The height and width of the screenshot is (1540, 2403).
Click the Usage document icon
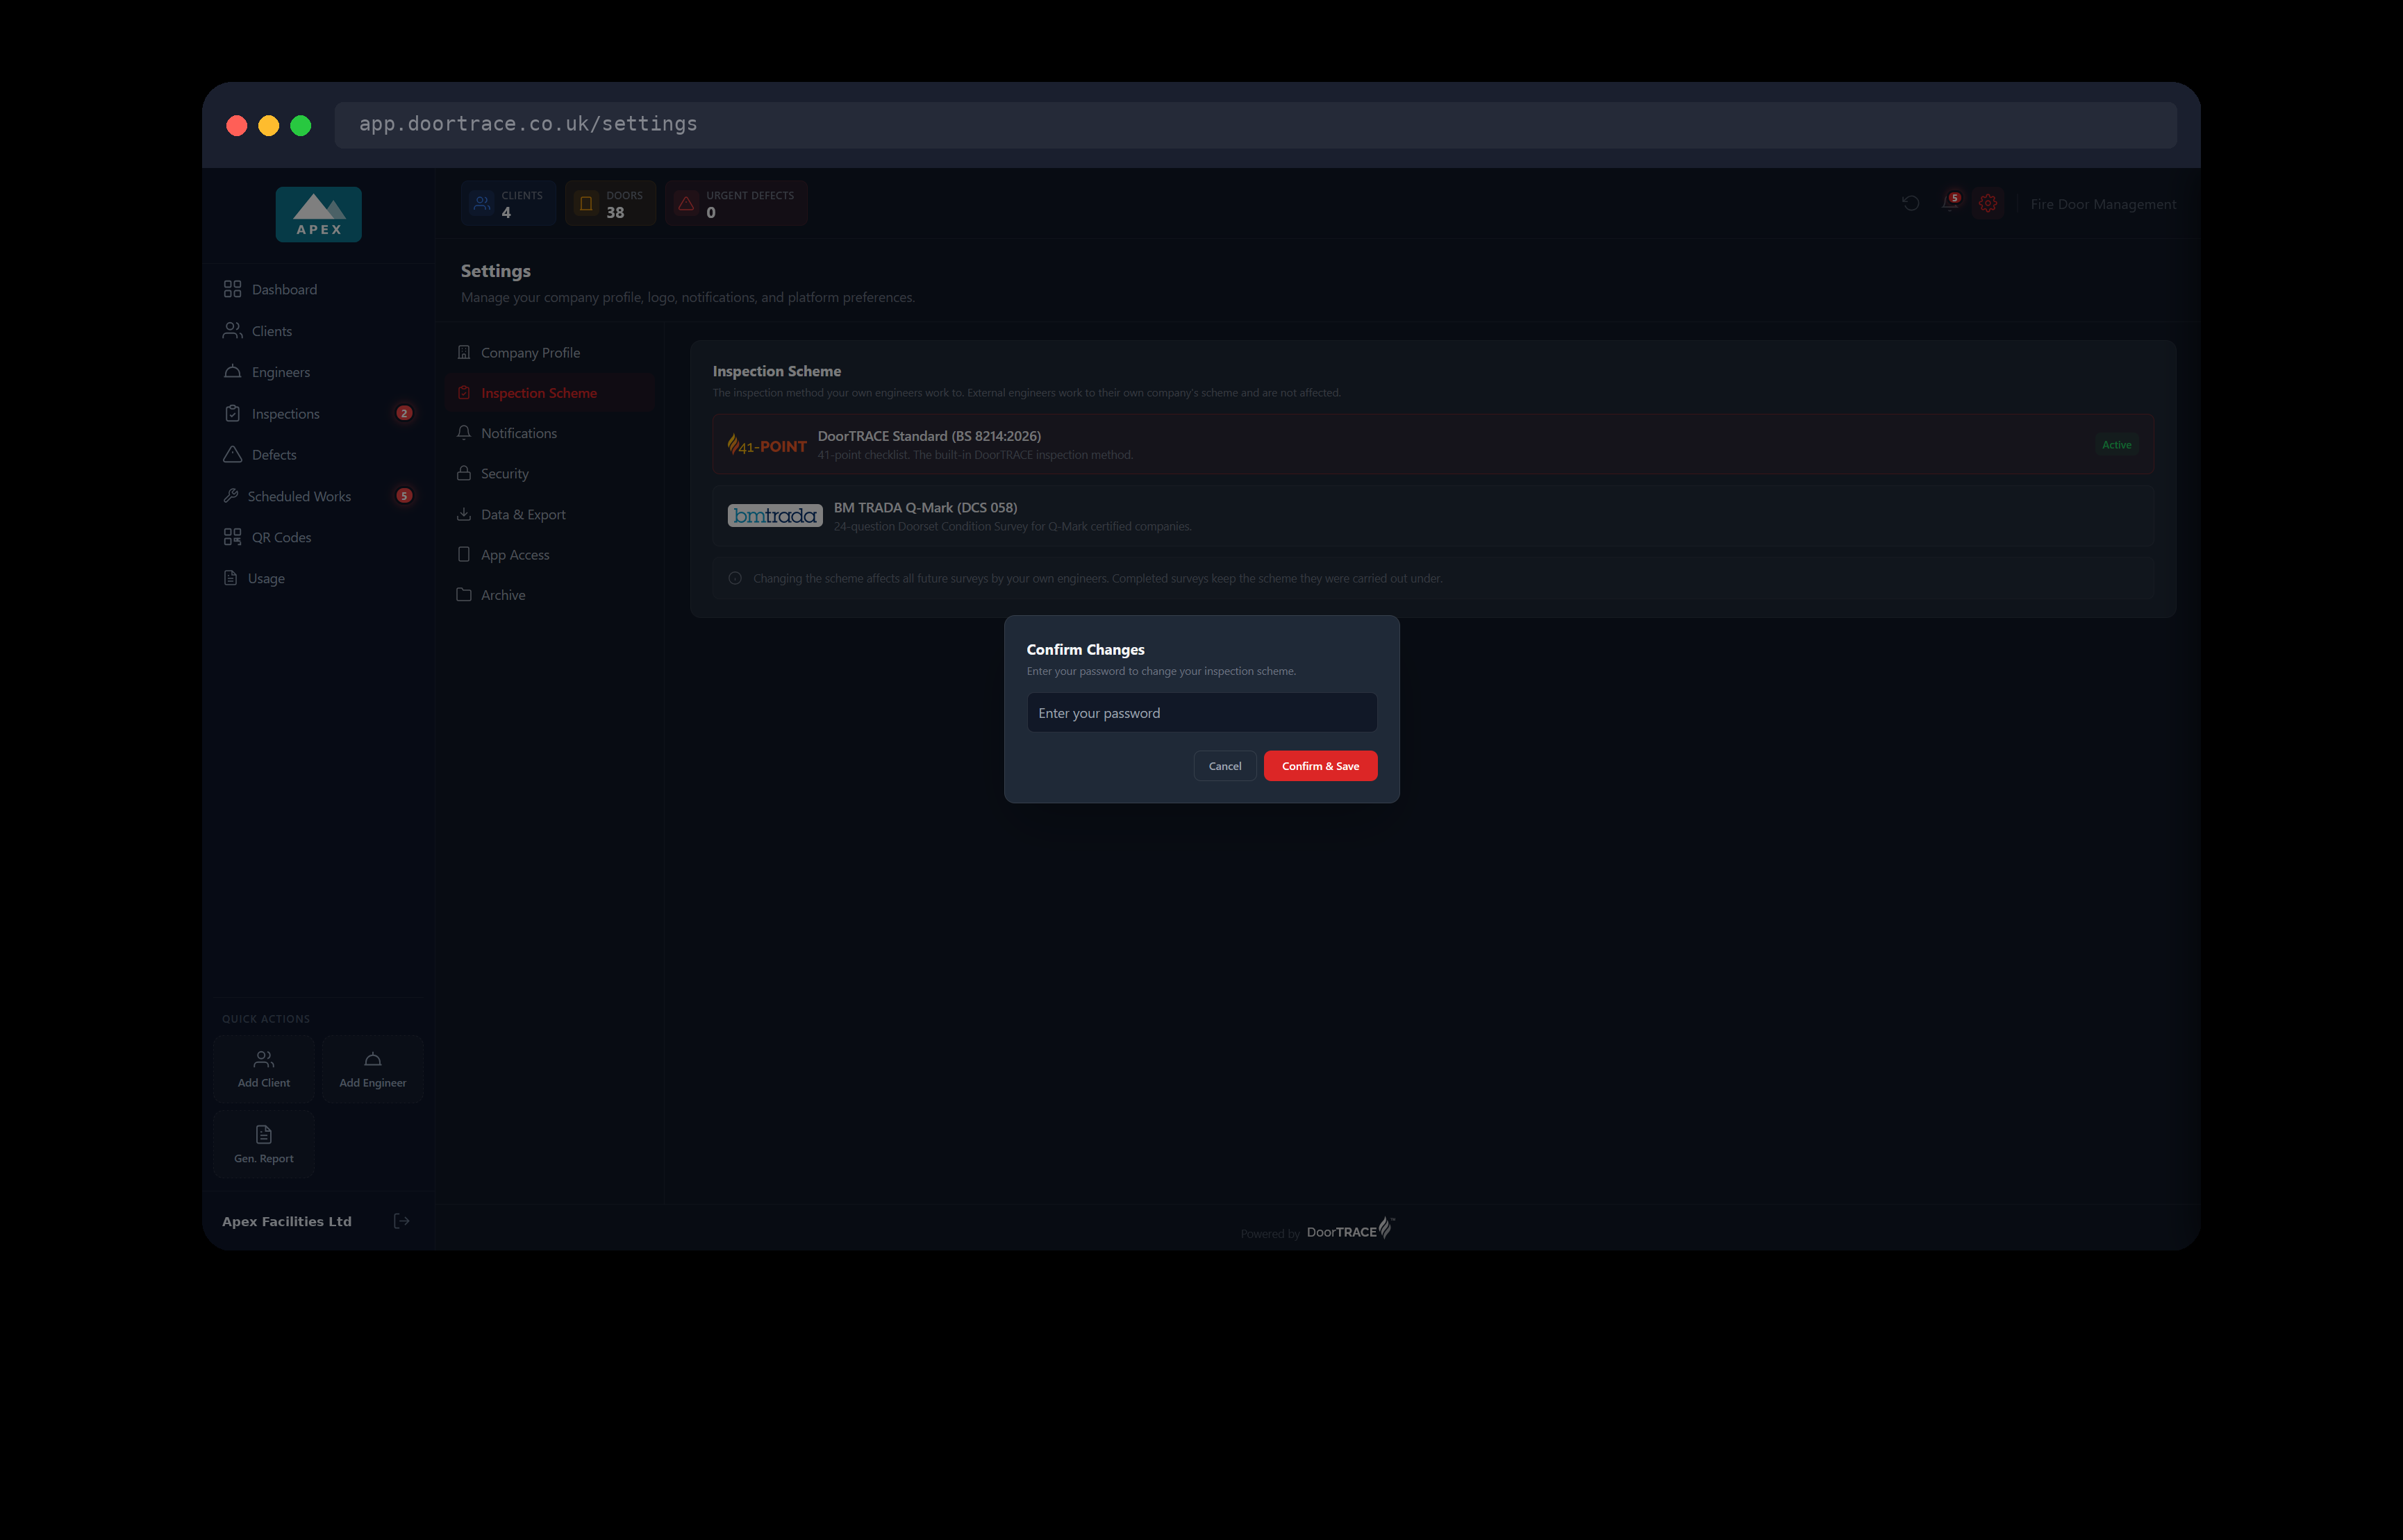(231, 578)
